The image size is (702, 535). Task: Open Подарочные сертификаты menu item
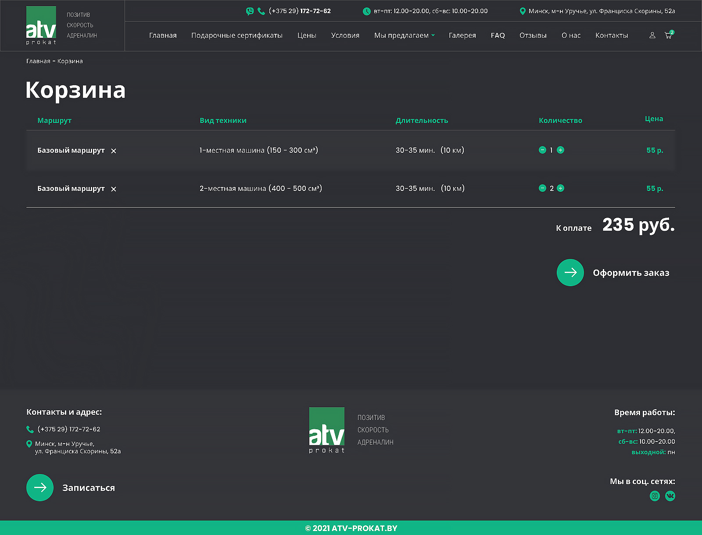click(236, 36)
